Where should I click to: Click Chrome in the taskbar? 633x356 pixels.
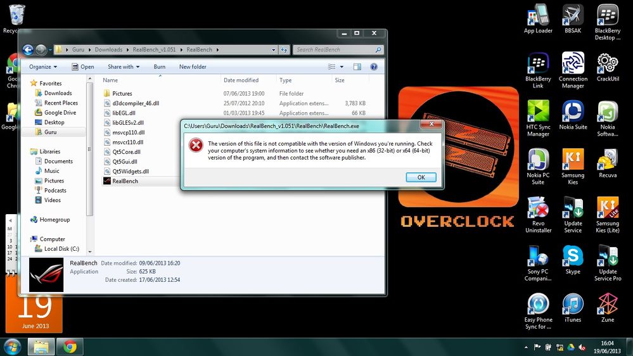[x=70, y=346]
